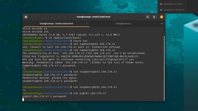Click the '441+0 records out' line
The image size is (198, 111).
35,31
